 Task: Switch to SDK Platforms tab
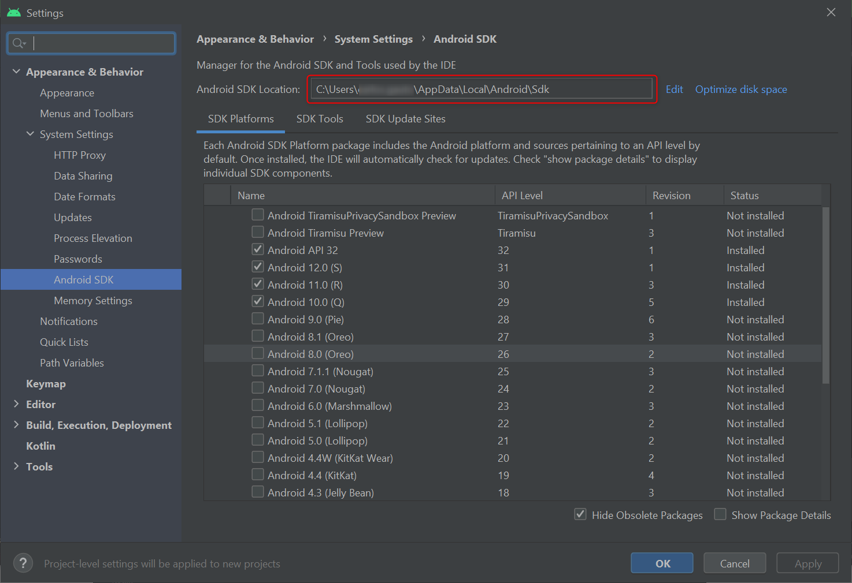(x=241, y=119)
